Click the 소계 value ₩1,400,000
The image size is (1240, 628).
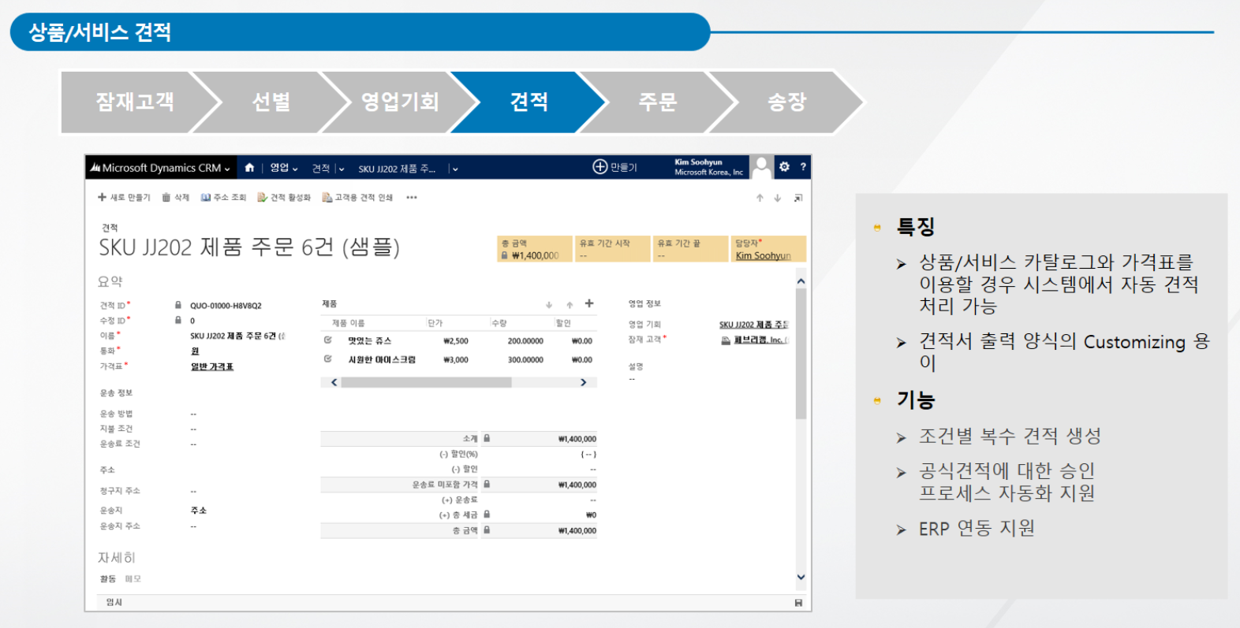[x=577, y=439]
